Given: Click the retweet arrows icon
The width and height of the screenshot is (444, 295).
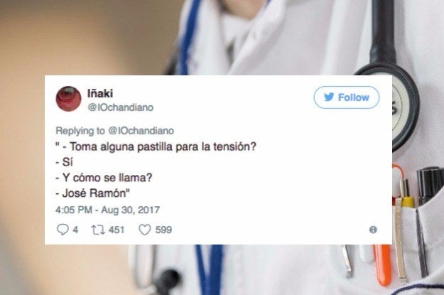Looking at the screenshot, I should [x=98, y=230].
